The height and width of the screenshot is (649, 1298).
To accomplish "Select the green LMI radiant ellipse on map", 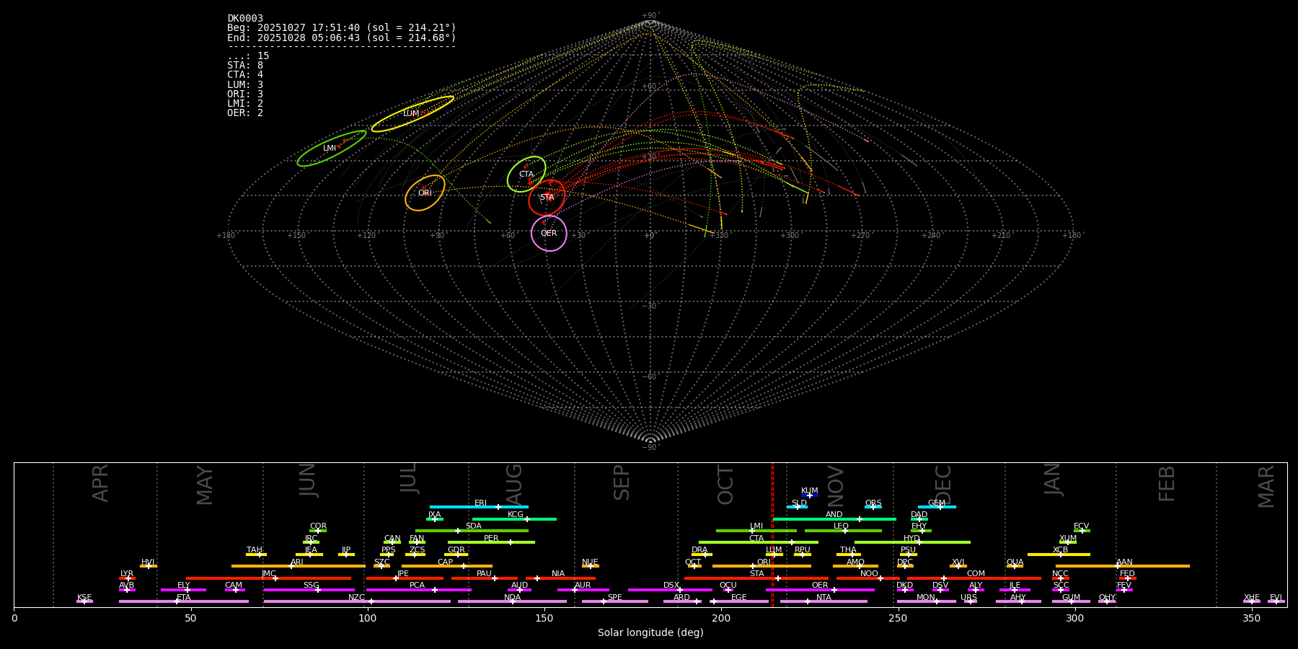I will pyautogui.click(x=331, y=149).
